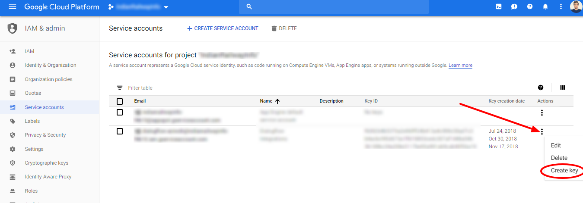Open the hamburger navigation menu
Image resolution: width=583 pixels, height=203 pixels.
point(12,7)
